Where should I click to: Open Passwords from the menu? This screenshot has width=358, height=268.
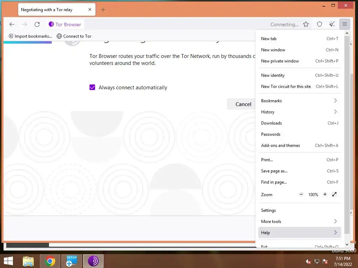(300, 134)
